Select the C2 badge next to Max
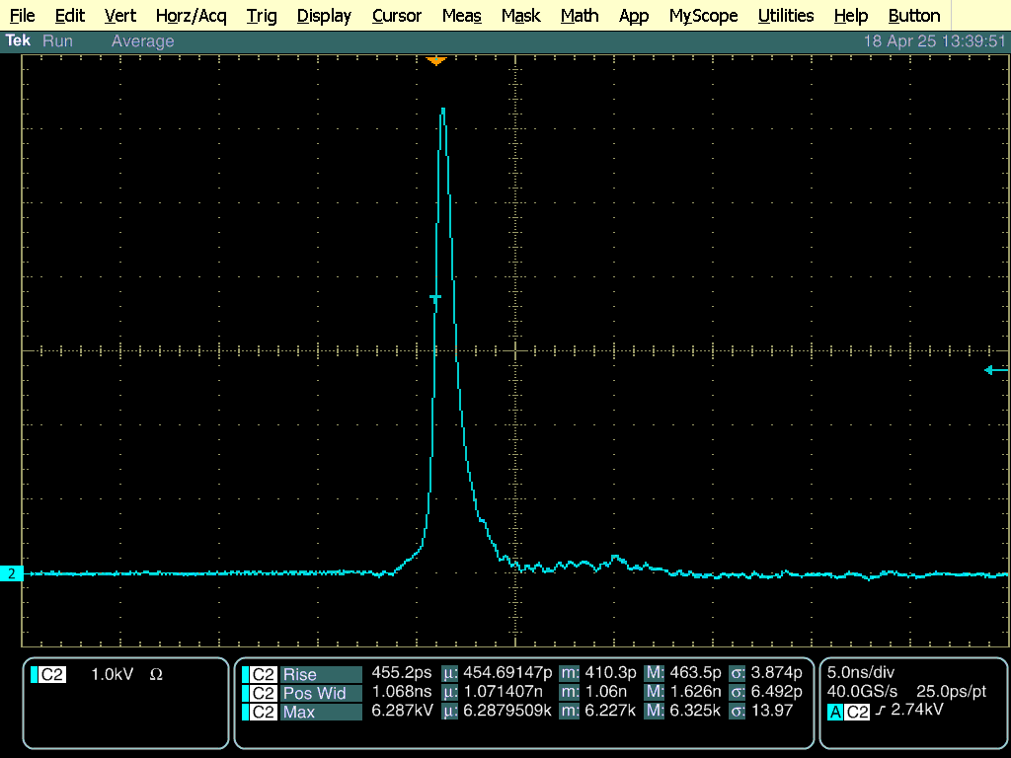1011x758 pixels. [x=264, y=712]
